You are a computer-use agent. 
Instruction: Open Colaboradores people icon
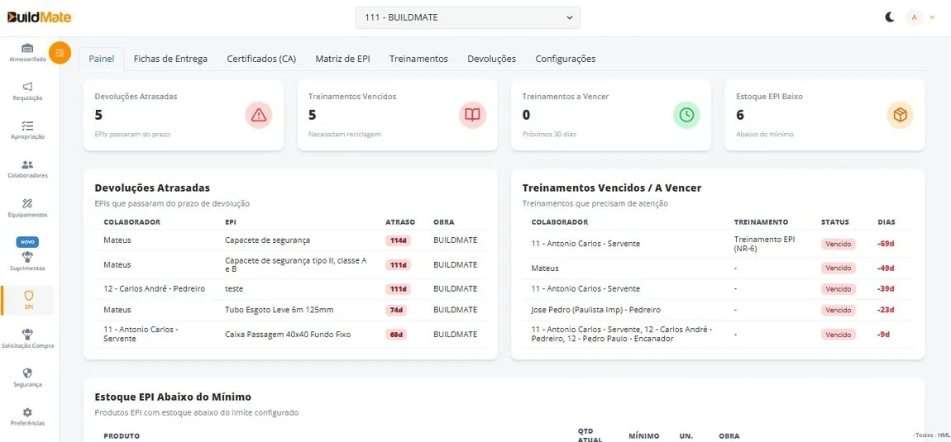click(27, 164)
